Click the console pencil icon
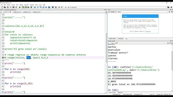Viewport: 173px width, 97px height. click(x=170, y=43)
